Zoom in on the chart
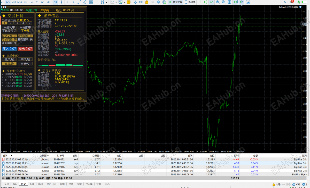The height and width of the screenshot is (188, 310). click(218, 2)
